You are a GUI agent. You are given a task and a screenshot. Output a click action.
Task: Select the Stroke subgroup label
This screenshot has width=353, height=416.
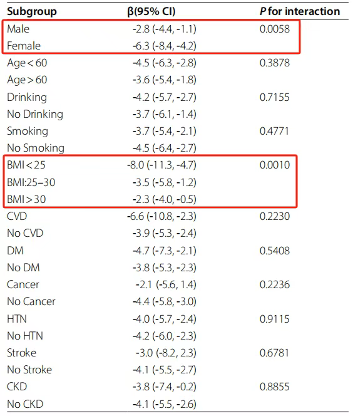pos(21,353)
